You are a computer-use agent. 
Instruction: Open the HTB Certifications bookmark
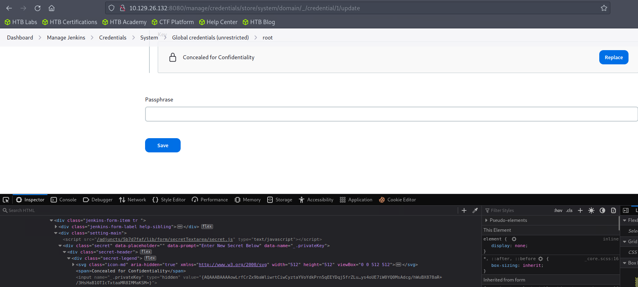[x=70, y=22]
